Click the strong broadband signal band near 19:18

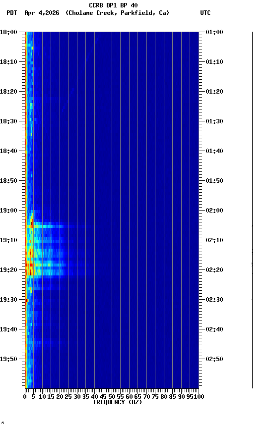[x=46, y=265]
